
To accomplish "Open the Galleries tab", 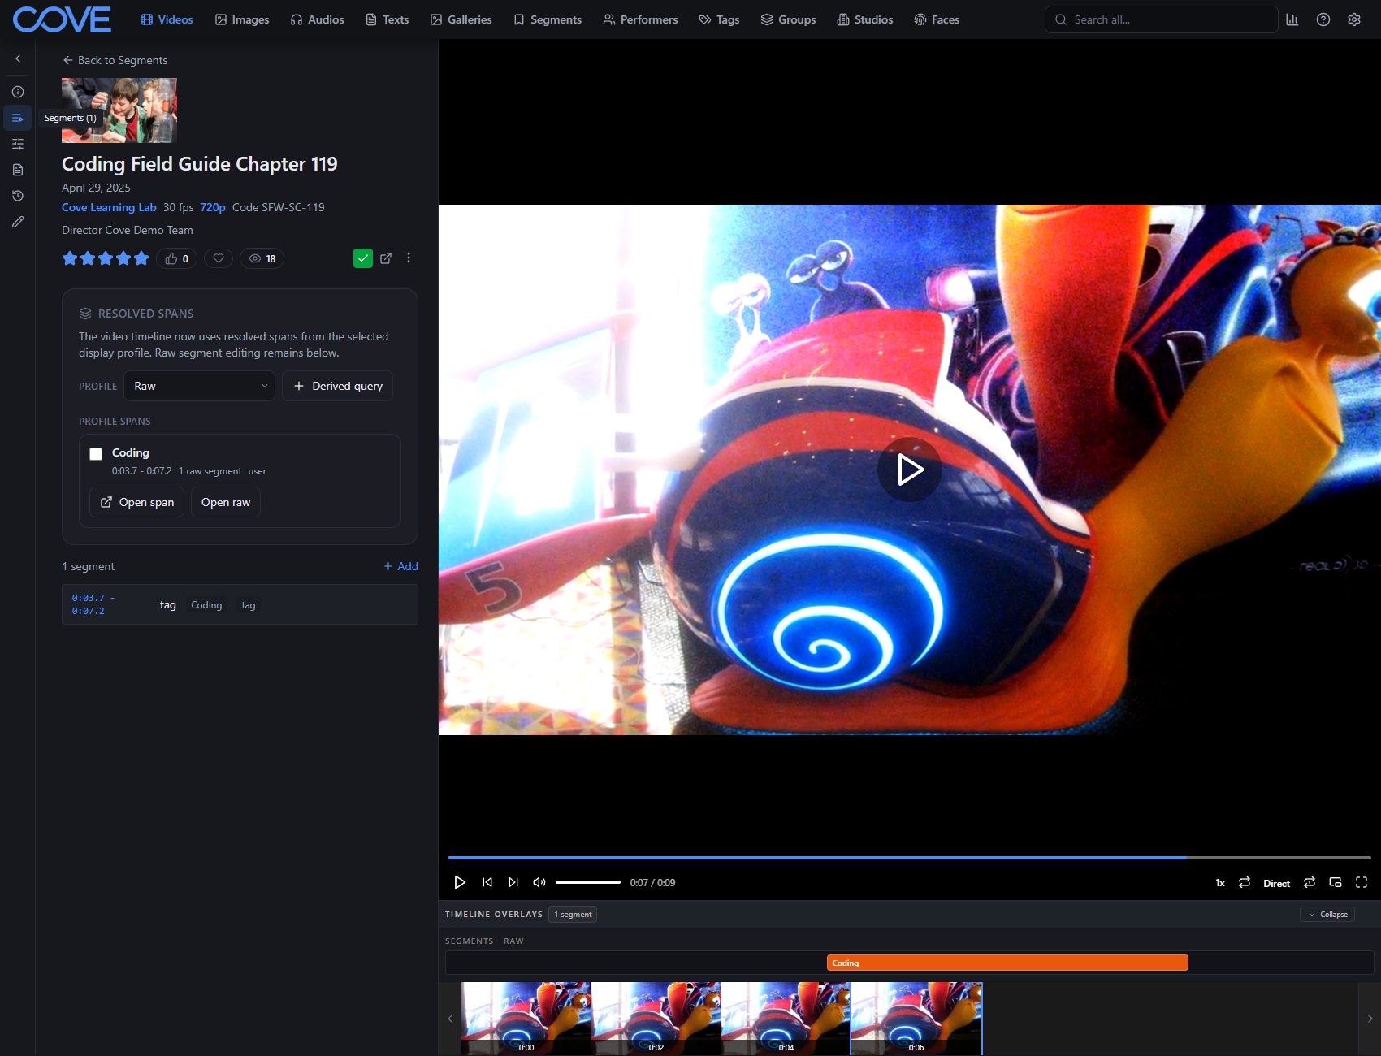I will pos(461,19).
